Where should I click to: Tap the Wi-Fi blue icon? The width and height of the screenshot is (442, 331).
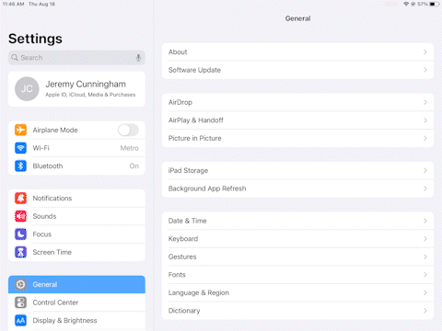point(20,148)
